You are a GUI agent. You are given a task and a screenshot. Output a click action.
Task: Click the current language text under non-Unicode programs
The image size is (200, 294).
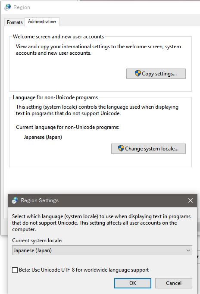click(x=43, y=137)
